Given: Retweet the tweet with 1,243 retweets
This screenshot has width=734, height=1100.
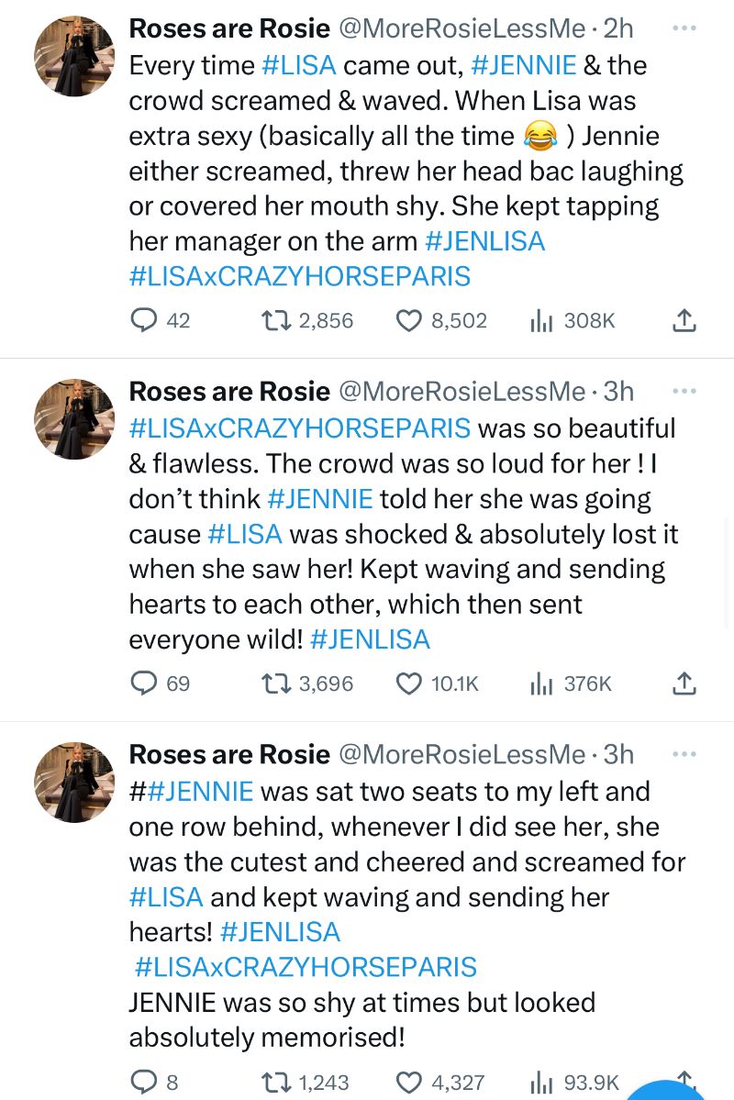Looking at the screenshot, I should point(273,1083).
